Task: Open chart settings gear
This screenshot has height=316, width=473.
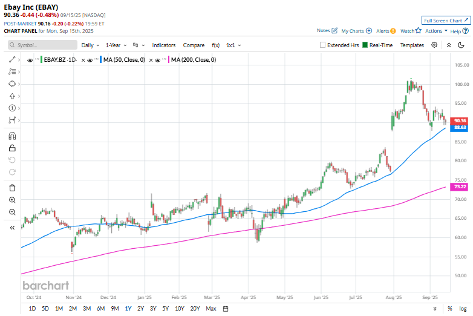Action: (x=434, y=45)
